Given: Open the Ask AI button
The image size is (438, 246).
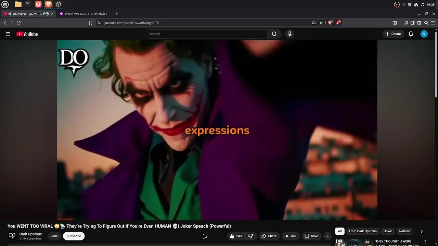Looking at the screenshot, I should (291, 236).
